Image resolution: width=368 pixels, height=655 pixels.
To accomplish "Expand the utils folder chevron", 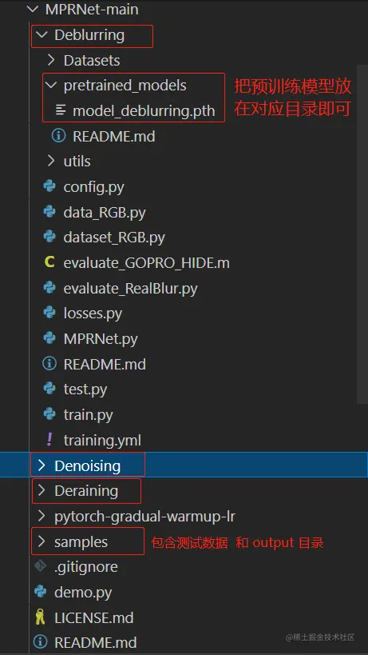I will [51, 162].
